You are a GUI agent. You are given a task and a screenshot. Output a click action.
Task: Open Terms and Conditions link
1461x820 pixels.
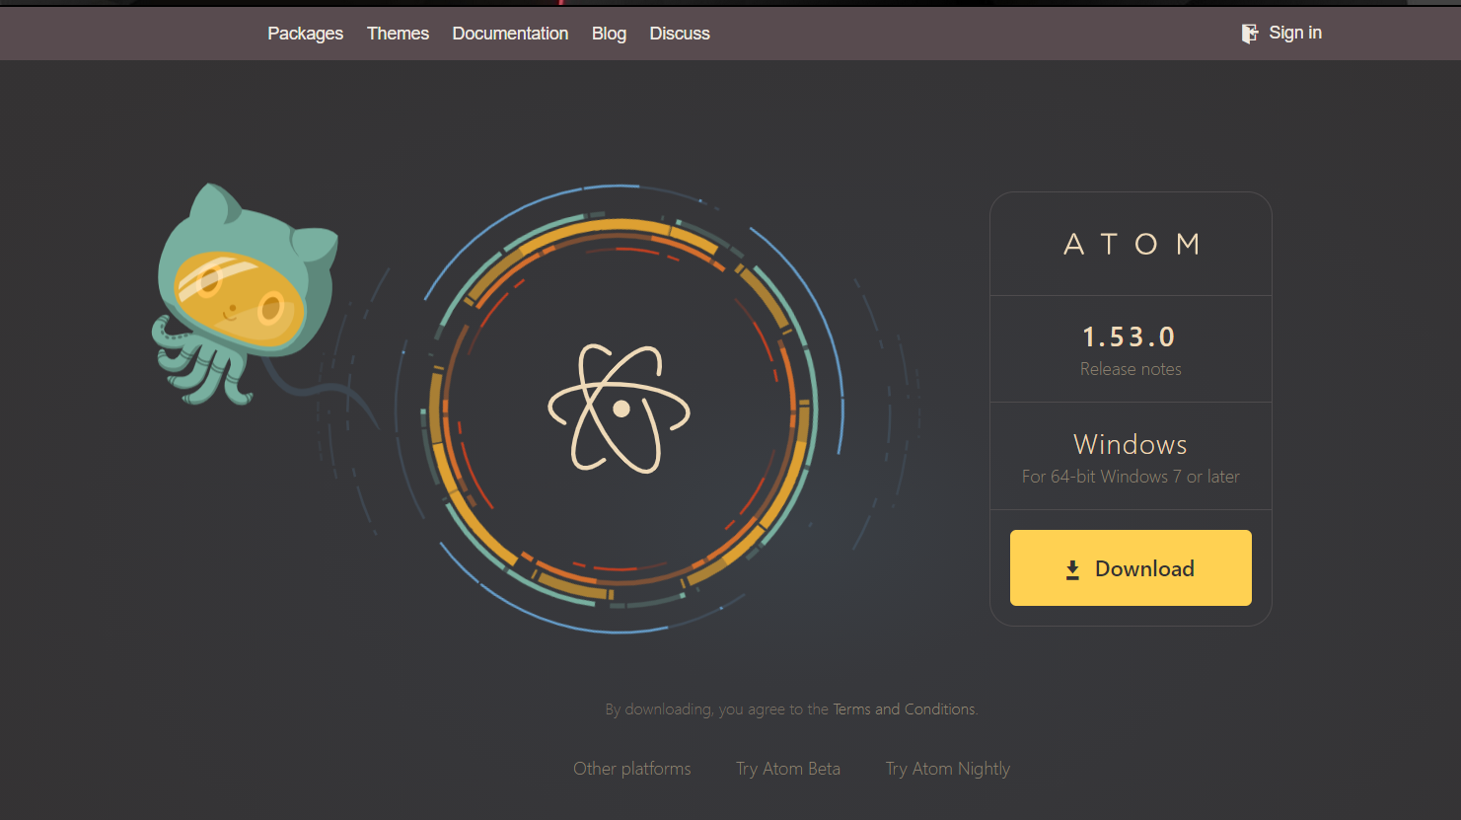click(x=904, y=709)
